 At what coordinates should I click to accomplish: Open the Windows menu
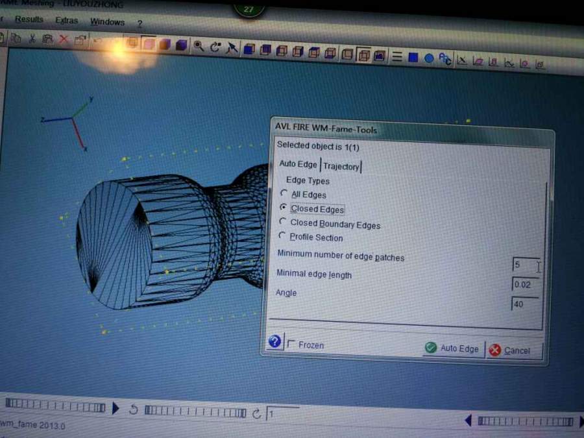coord(107,22)
